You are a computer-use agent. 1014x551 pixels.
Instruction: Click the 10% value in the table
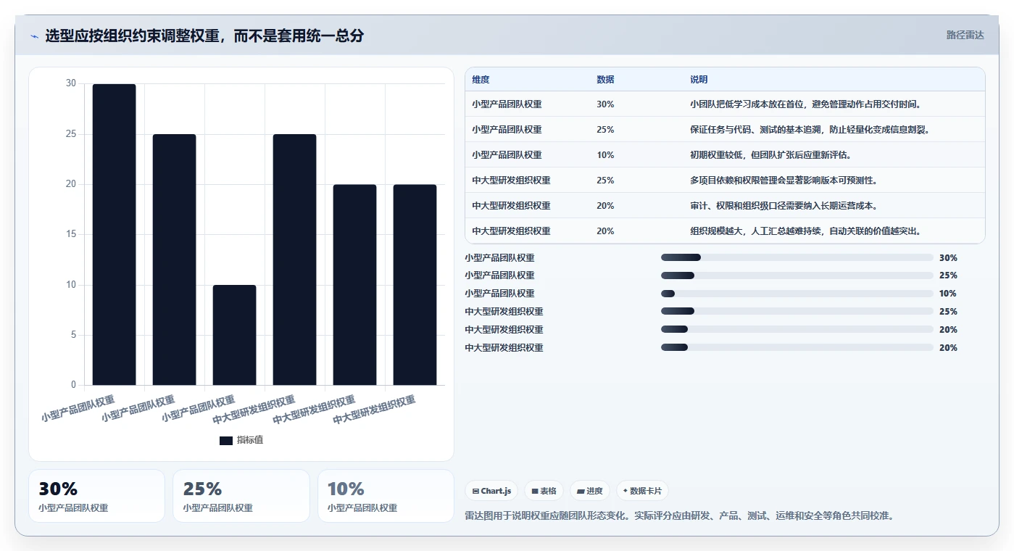click(605, 155)
